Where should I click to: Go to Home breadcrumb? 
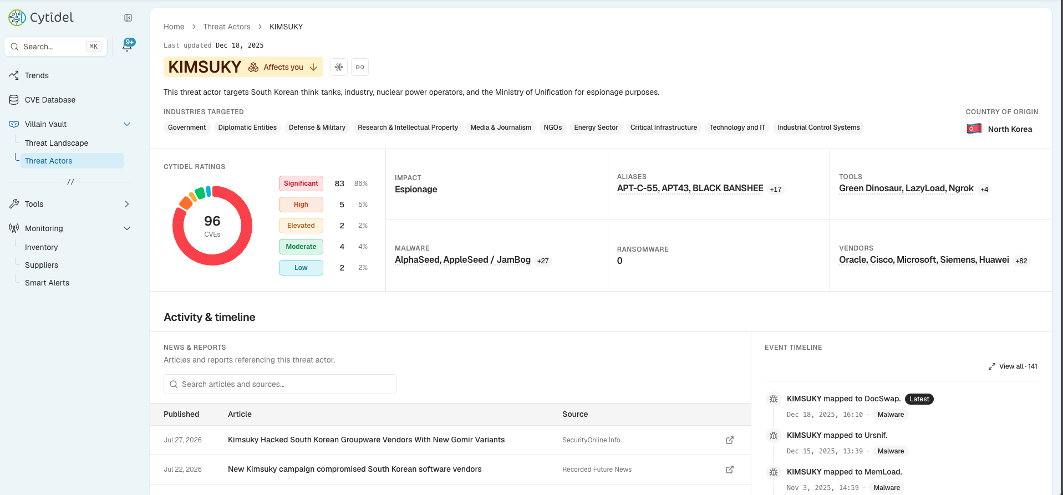point(174,27)
